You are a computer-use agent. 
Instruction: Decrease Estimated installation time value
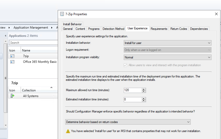[x=144, y=101]
